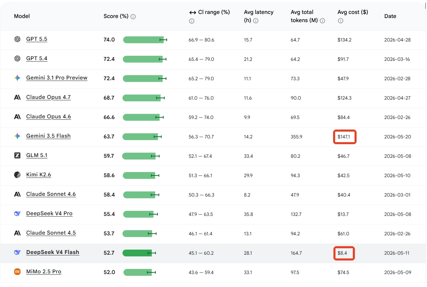Click the info icon next to Score (%)
The width and height of the screenshot is (427, 287).
pos(133,17)
